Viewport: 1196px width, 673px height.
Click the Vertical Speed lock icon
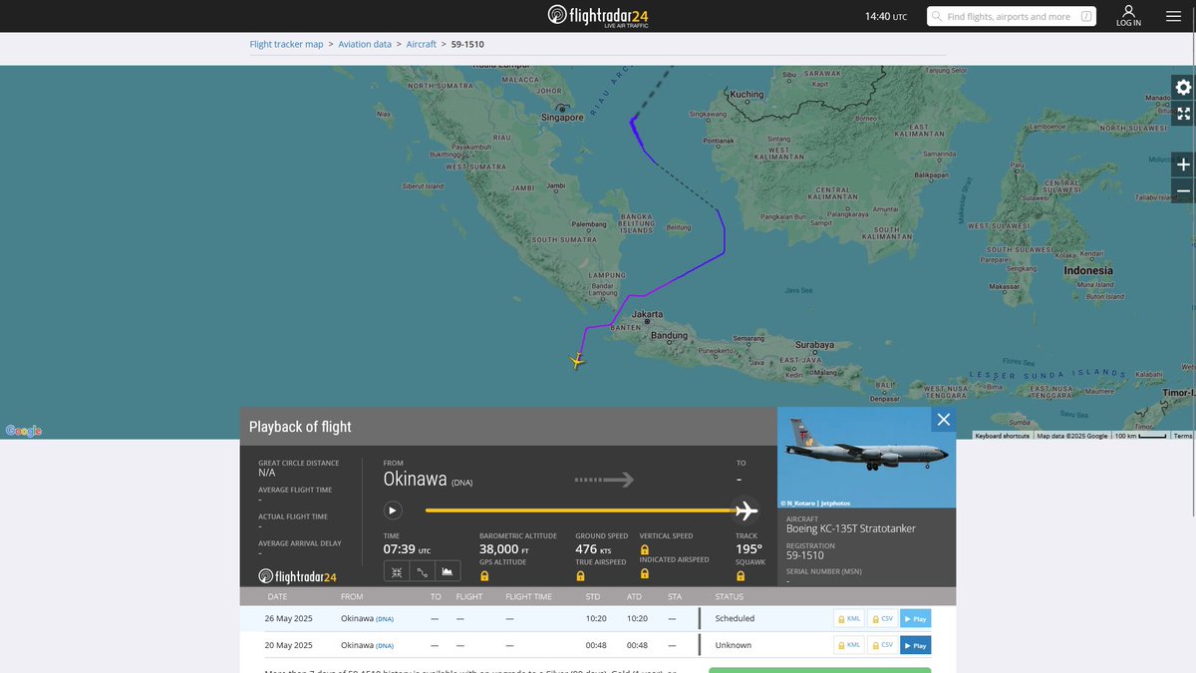[x=644, y=549]
